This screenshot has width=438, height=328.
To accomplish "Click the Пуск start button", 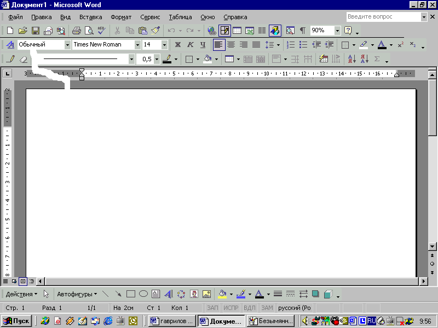I will coord(16,321).
